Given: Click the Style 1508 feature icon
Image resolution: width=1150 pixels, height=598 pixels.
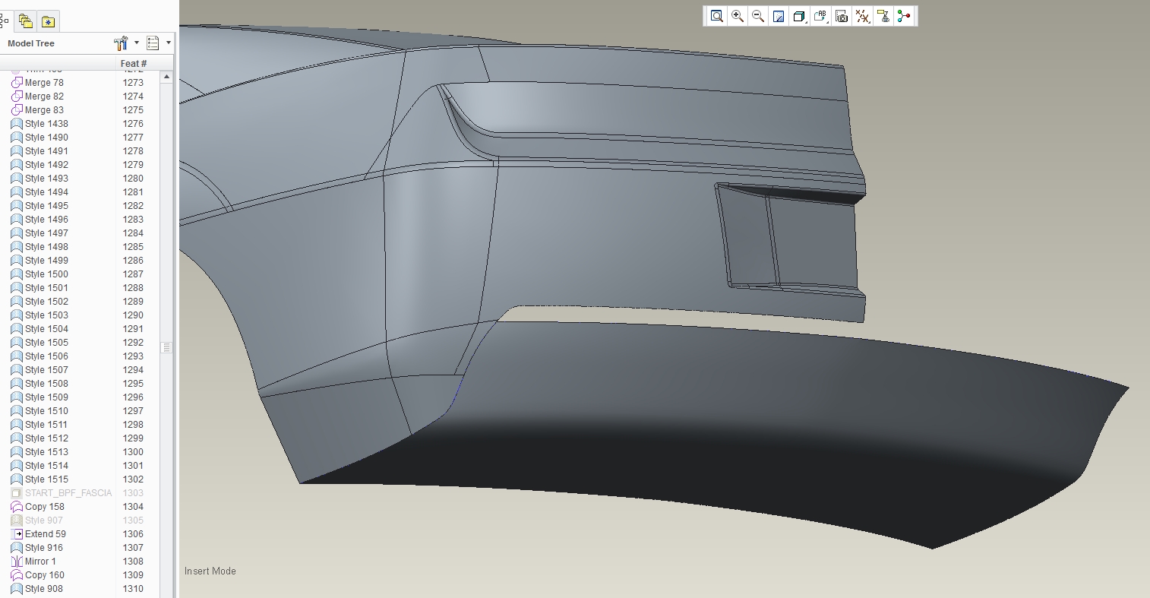Looking at the screenshot, I should [17, 384].
